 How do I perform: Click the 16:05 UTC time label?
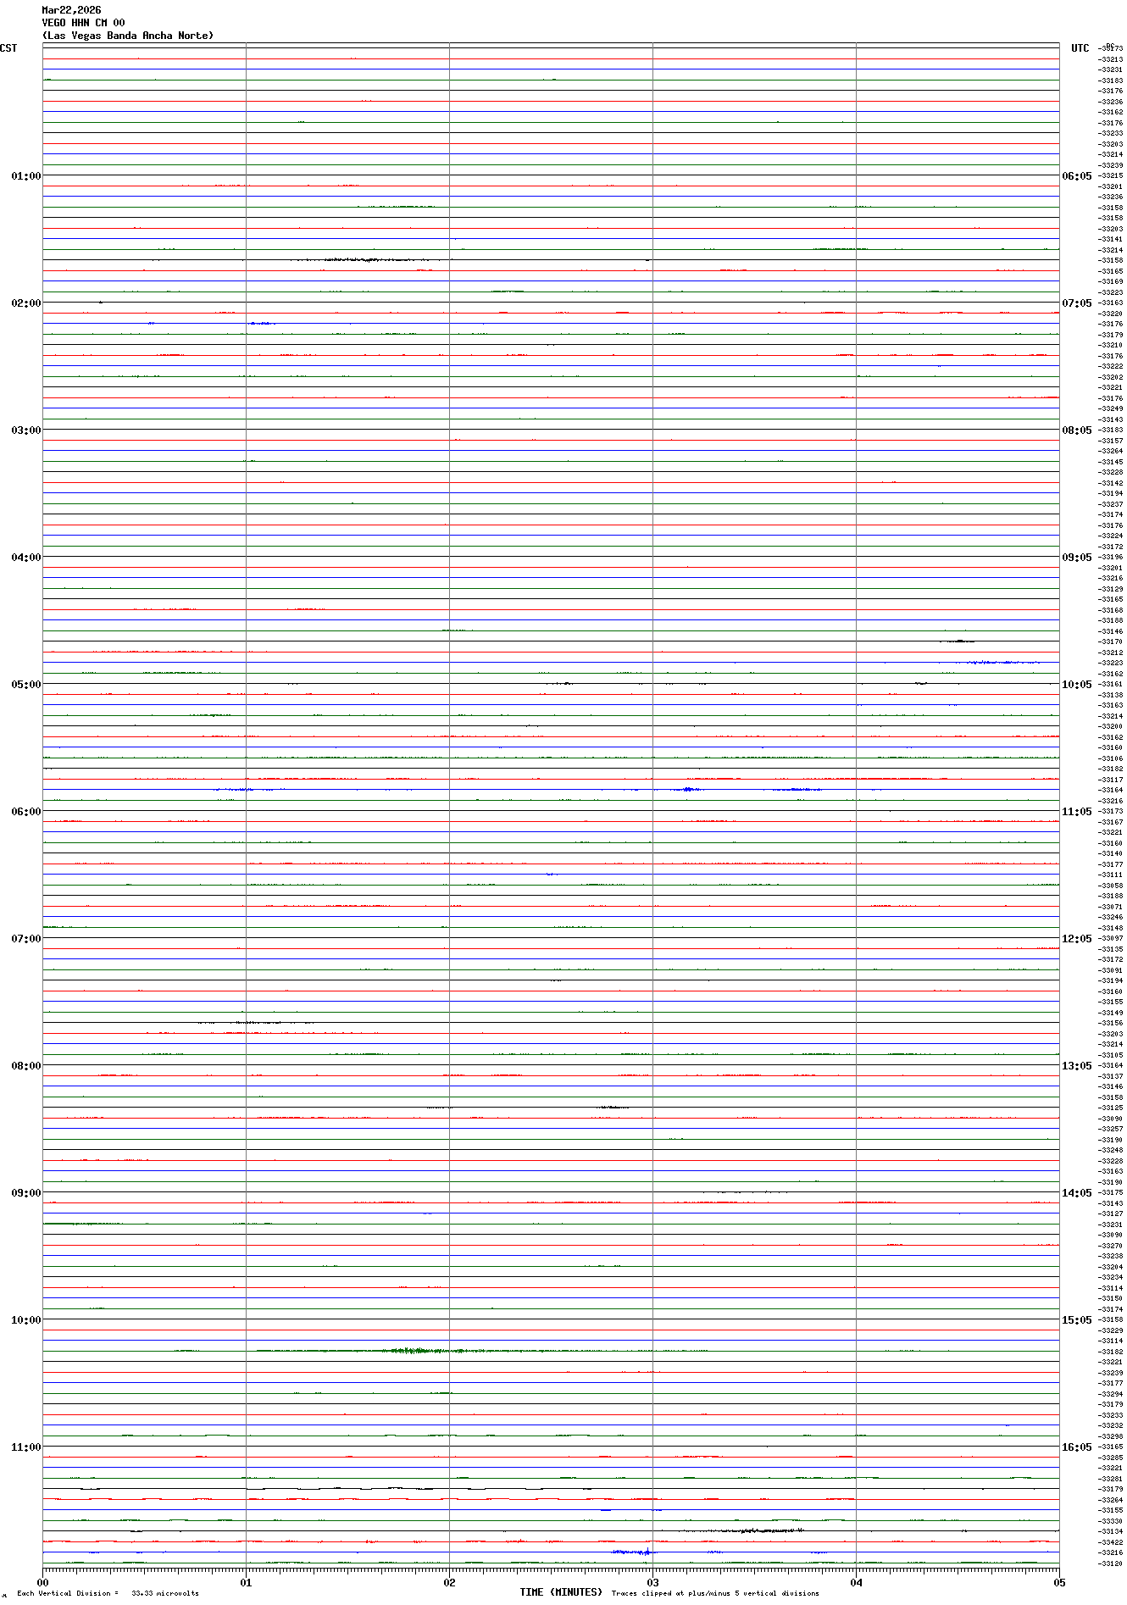click(1076, 1447)
